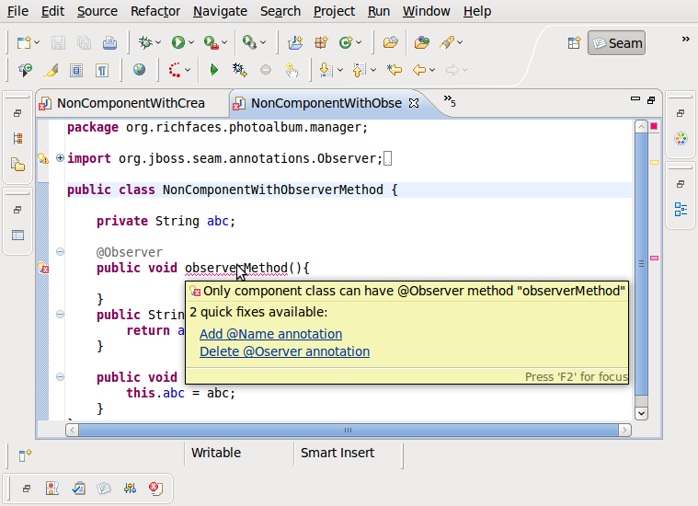Click Delete @Oserver annotation quick fix link
Screen dimensions: 698x506
pyautogui.click(x=284, y=351)
